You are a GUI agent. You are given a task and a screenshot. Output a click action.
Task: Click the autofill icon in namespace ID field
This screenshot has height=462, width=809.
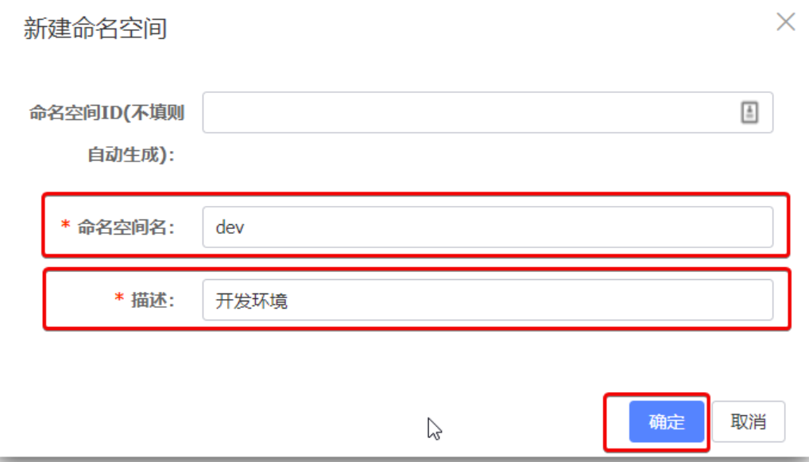[749, 112]
